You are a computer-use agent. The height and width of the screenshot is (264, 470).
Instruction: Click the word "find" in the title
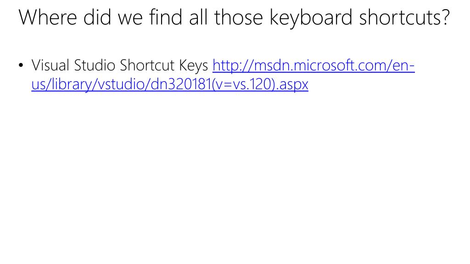click(x=166, y=18)
